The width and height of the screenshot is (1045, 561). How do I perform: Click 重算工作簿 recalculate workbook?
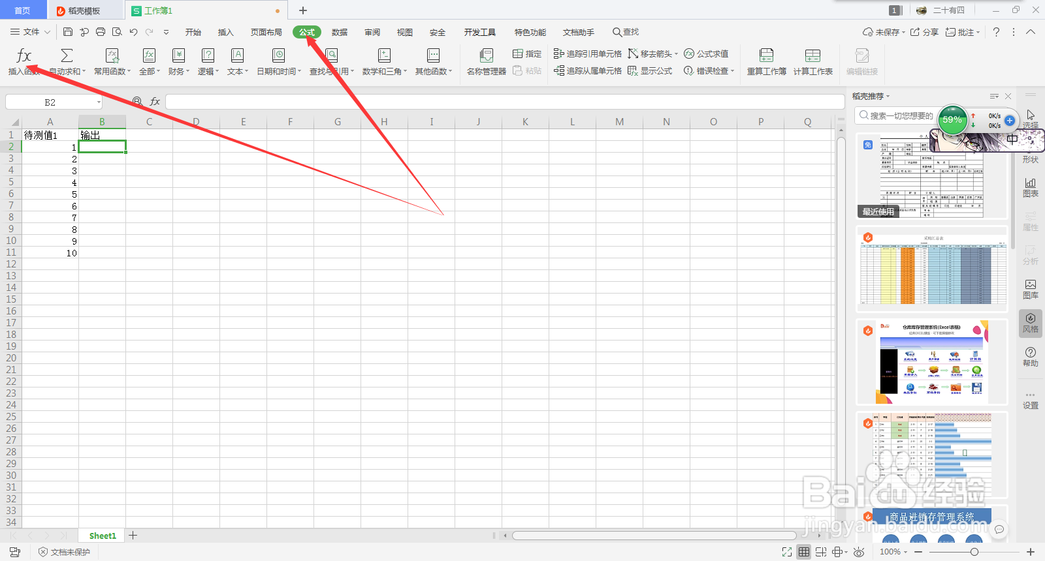766,61
